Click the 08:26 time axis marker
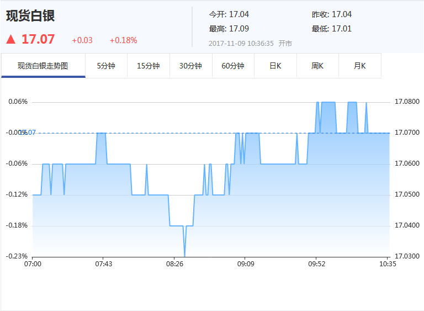Viewport: 424px width, 311px height. (x=174, y=264)
